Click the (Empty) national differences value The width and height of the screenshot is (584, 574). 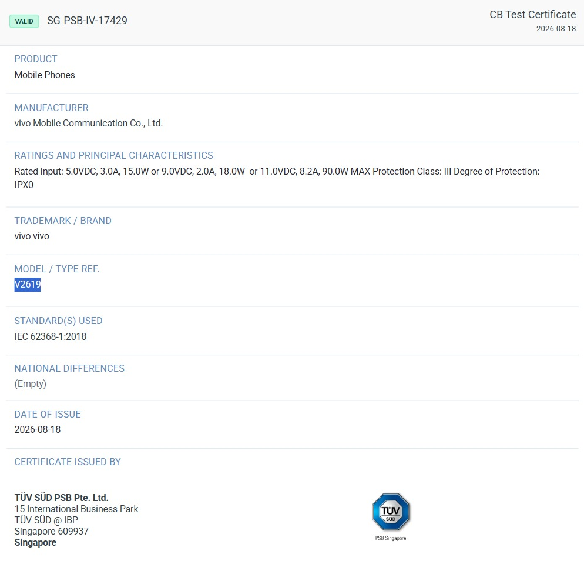pyautogui.click(x=30, y=384)
